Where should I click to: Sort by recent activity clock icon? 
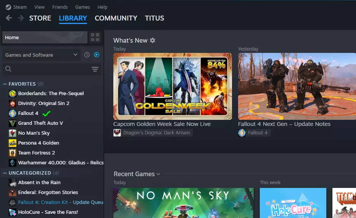87,55
